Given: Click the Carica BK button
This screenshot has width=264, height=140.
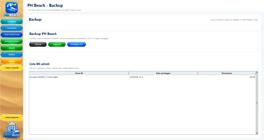Looking at the screenshot, I should (x=57, y=44).
